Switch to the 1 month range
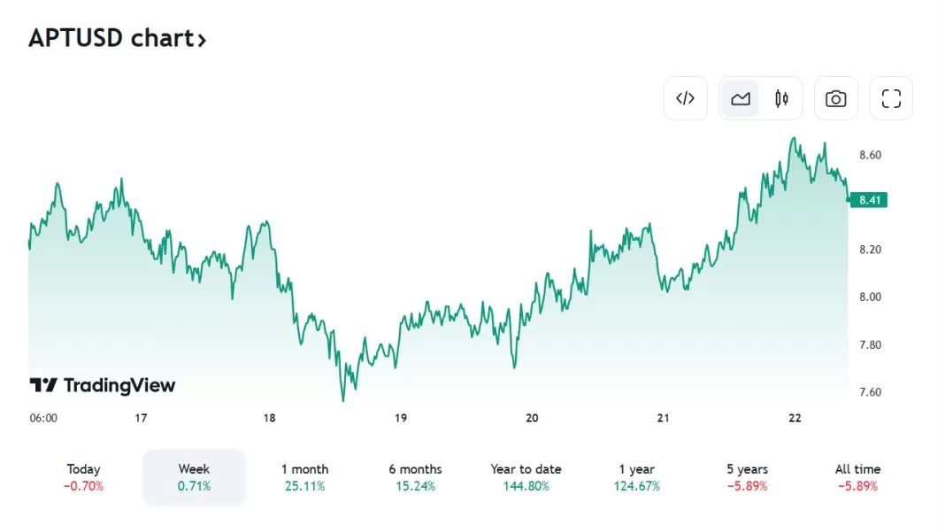The height and width of the screenshot is (532, 945). 304,477
